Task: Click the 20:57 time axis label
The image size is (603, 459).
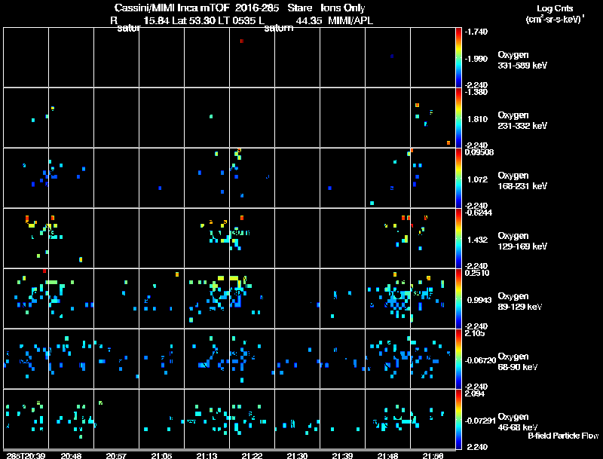Action: [x=116, y=455]
